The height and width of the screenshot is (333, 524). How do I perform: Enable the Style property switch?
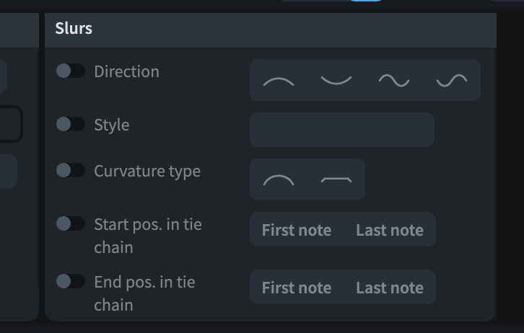click(71, 124)
